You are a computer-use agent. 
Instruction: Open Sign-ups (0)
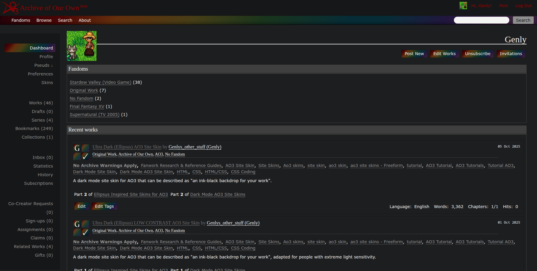click(x=39, y=221)
